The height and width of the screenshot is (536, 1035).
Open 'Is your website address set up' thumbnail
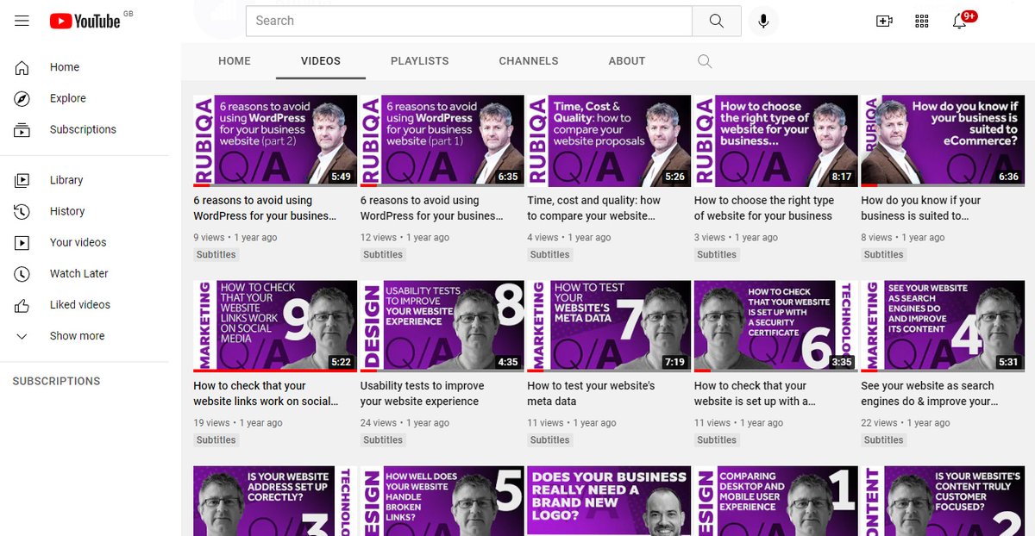point(275,501)
